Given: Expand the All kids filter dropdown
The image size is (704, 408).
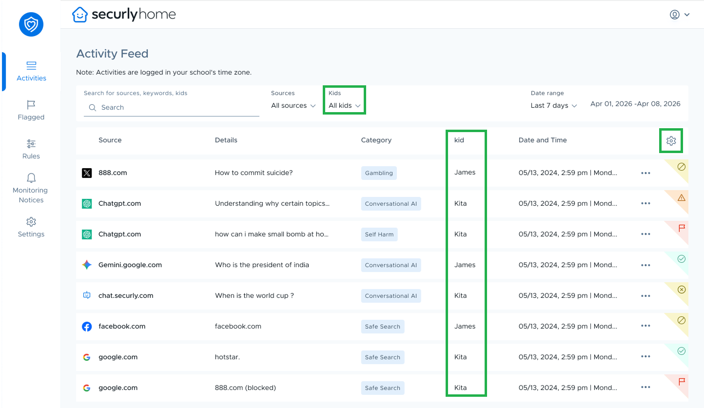Looking at the screenshot, I should click(x=344, y=106).
